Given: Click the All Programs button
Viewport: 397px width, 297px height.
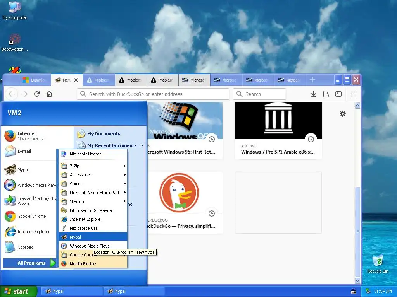Looking at the screenshot, I should pos(29,263).
